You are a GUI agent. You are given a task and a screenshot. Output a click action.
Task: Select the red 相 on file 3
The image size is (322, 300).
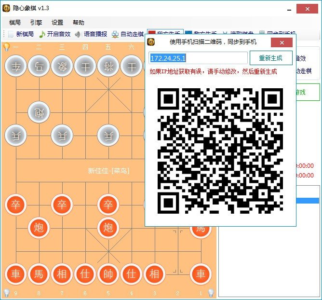[x=154, y=274]
